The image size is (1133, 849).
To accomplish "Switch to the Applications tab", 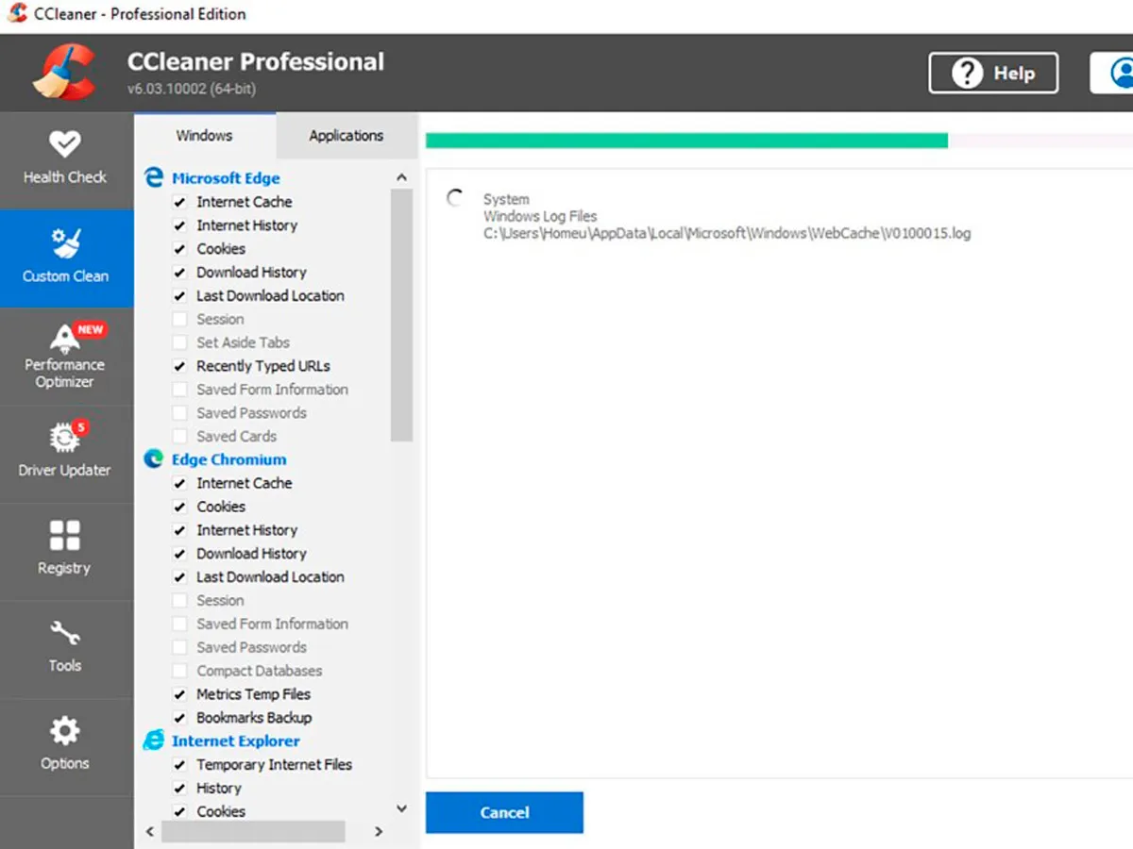I will pyautogui.click(x=347, y=136).
